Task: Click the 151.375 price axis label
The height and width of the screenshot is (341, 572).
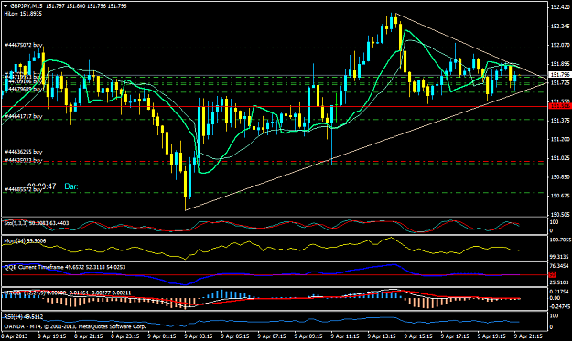Action: tap(560, 121)
